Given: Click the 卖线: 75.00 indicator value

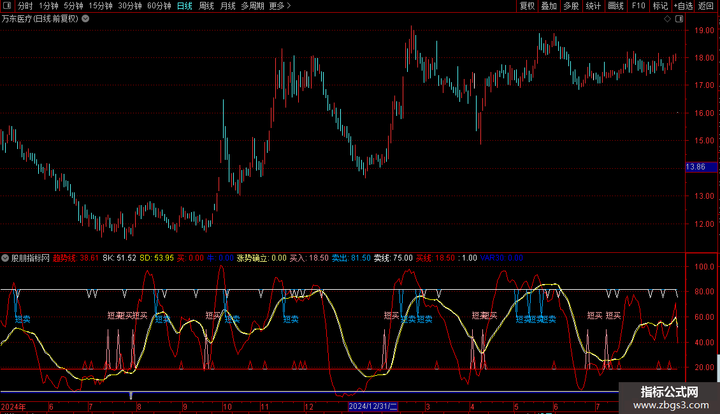Looking at the screenshot, I should click(x=393, y=258).
